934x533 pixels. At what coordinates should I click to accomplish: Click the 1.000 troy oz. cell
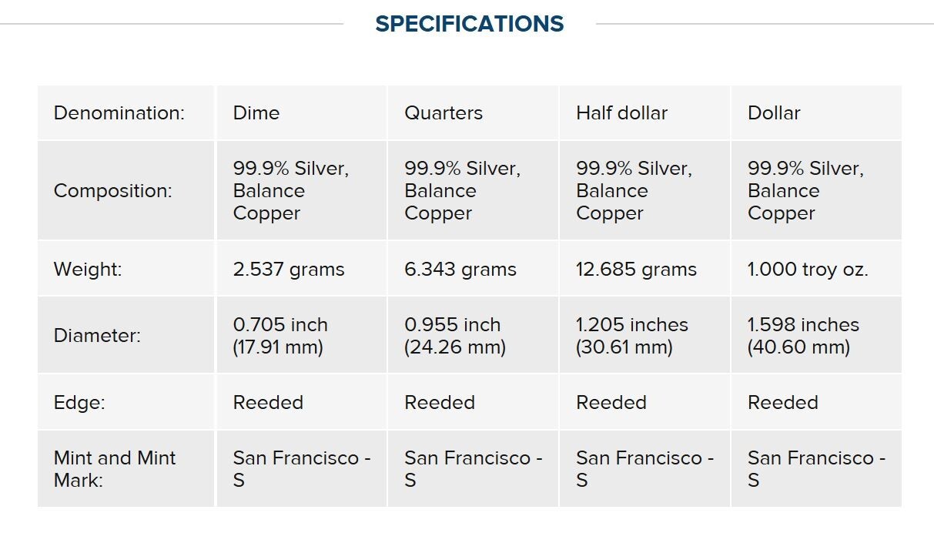coord(808,270)
